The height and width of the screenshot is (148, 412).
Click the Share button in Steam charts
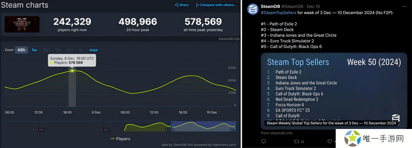click(181, 5)
